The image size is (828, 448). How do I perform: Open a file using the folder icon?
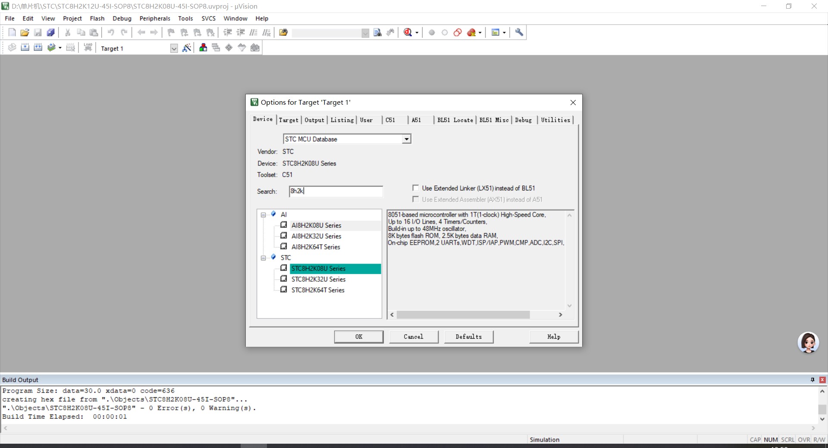click(25, 32)
